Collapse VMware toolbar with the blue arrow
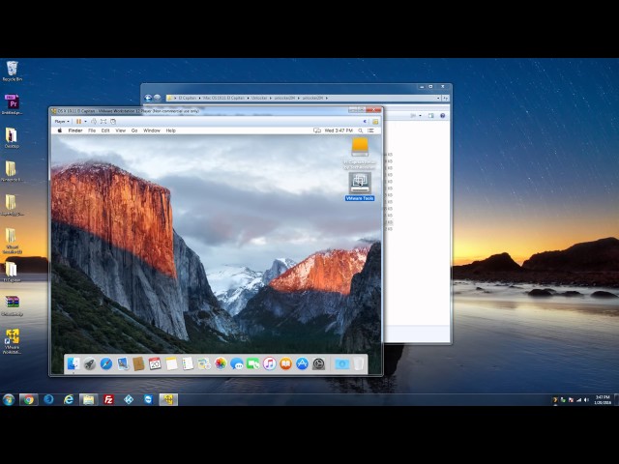Viewport: 619px width, 464px height. (365, 122)
